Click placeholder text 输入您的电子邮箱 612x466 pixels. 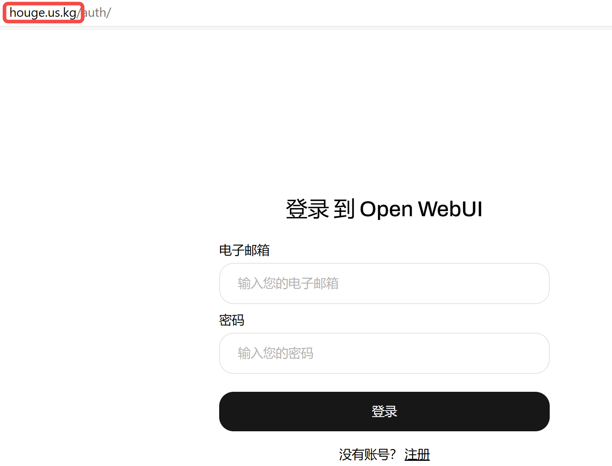click(x=288, y=283)
